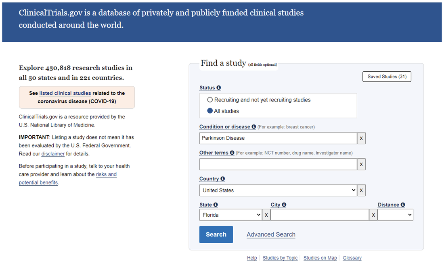Image resolution: width=444 pixels, height=263 pixels.
Task: Open Saved Studies (31)
Action: tap(387, 77)
